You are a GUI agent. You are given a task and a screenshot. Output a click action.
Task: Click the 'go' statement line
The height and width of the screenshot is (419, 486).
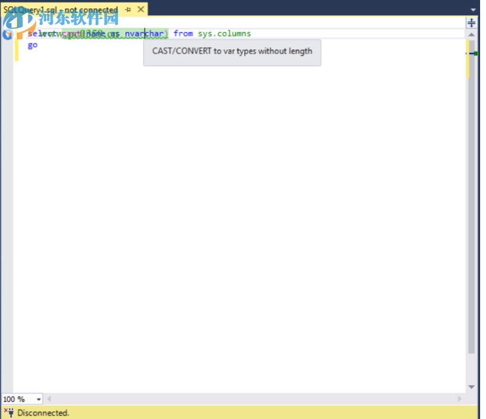33,46
